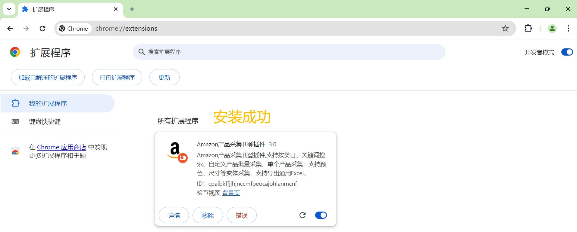The width and height of the screenshot is (577, 232).
Task: Click the web store rainbow icon
Action: pos(15,151)
